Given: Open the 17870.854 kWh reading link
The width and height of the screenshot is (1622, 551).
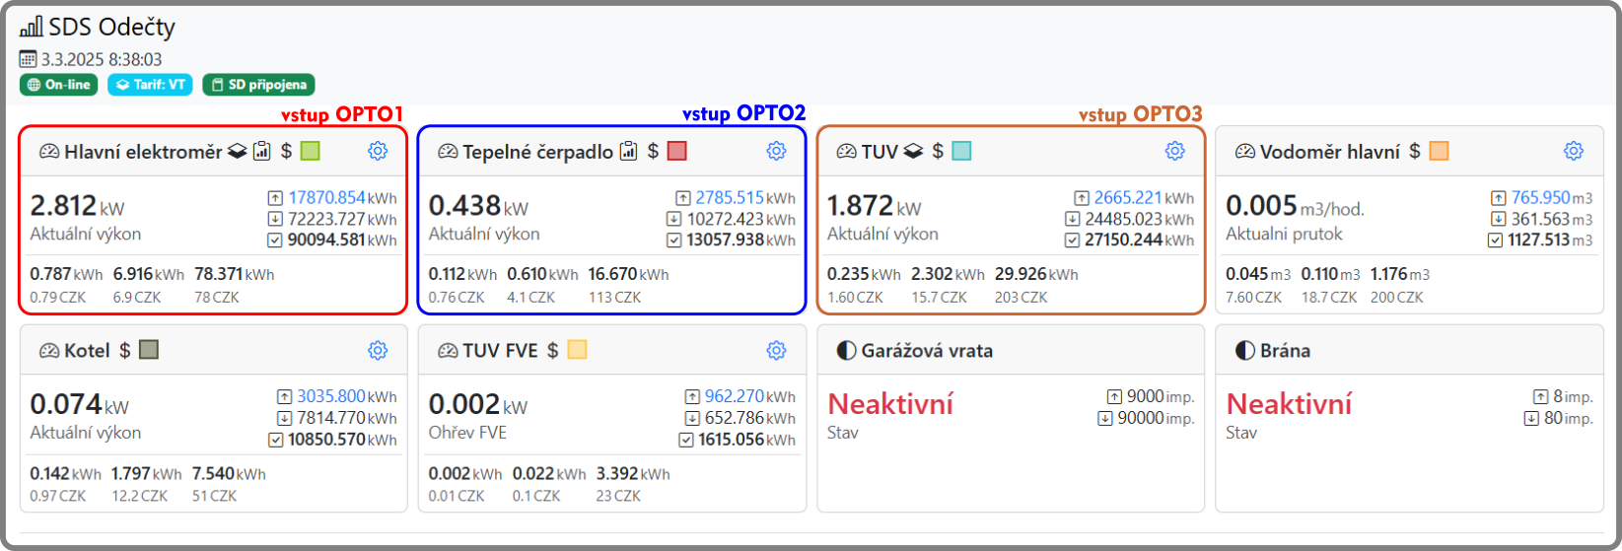Looking at the screenshot, I should pos(326,198).
